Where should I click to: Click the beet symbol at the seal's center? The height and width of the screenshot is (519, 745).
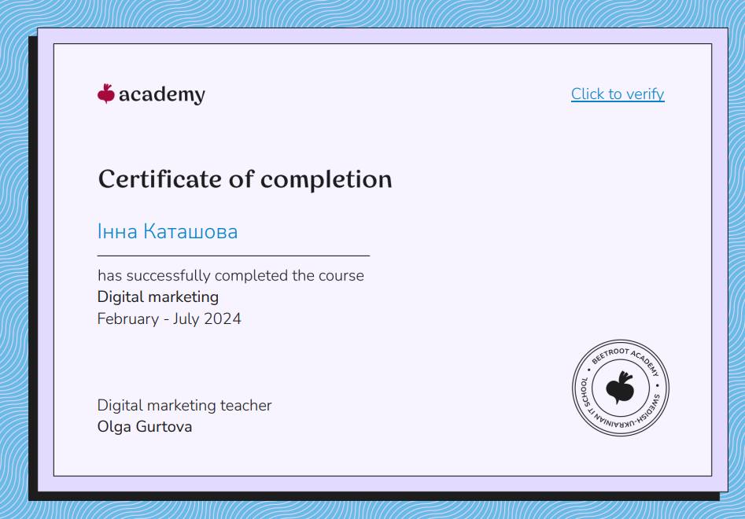pos(620,387)
